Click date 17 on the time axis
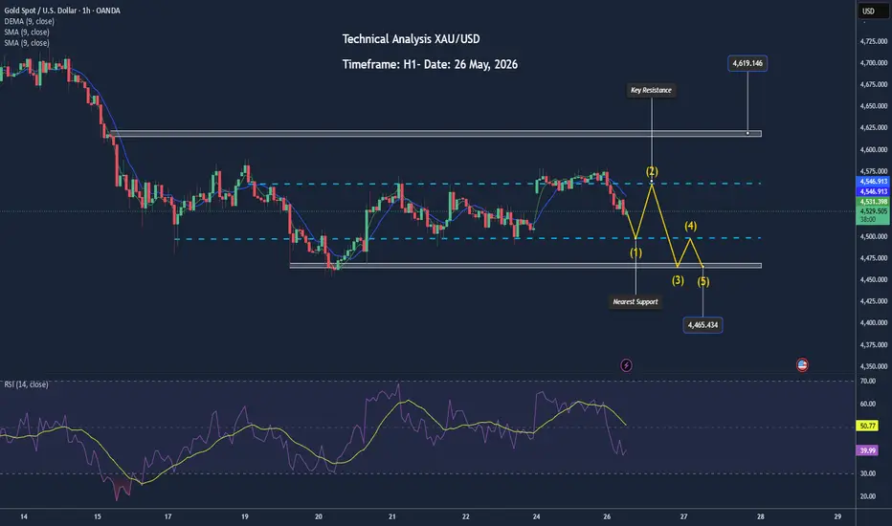The height and width of the screenshot is (526, 892). click(x=167, y=516)
